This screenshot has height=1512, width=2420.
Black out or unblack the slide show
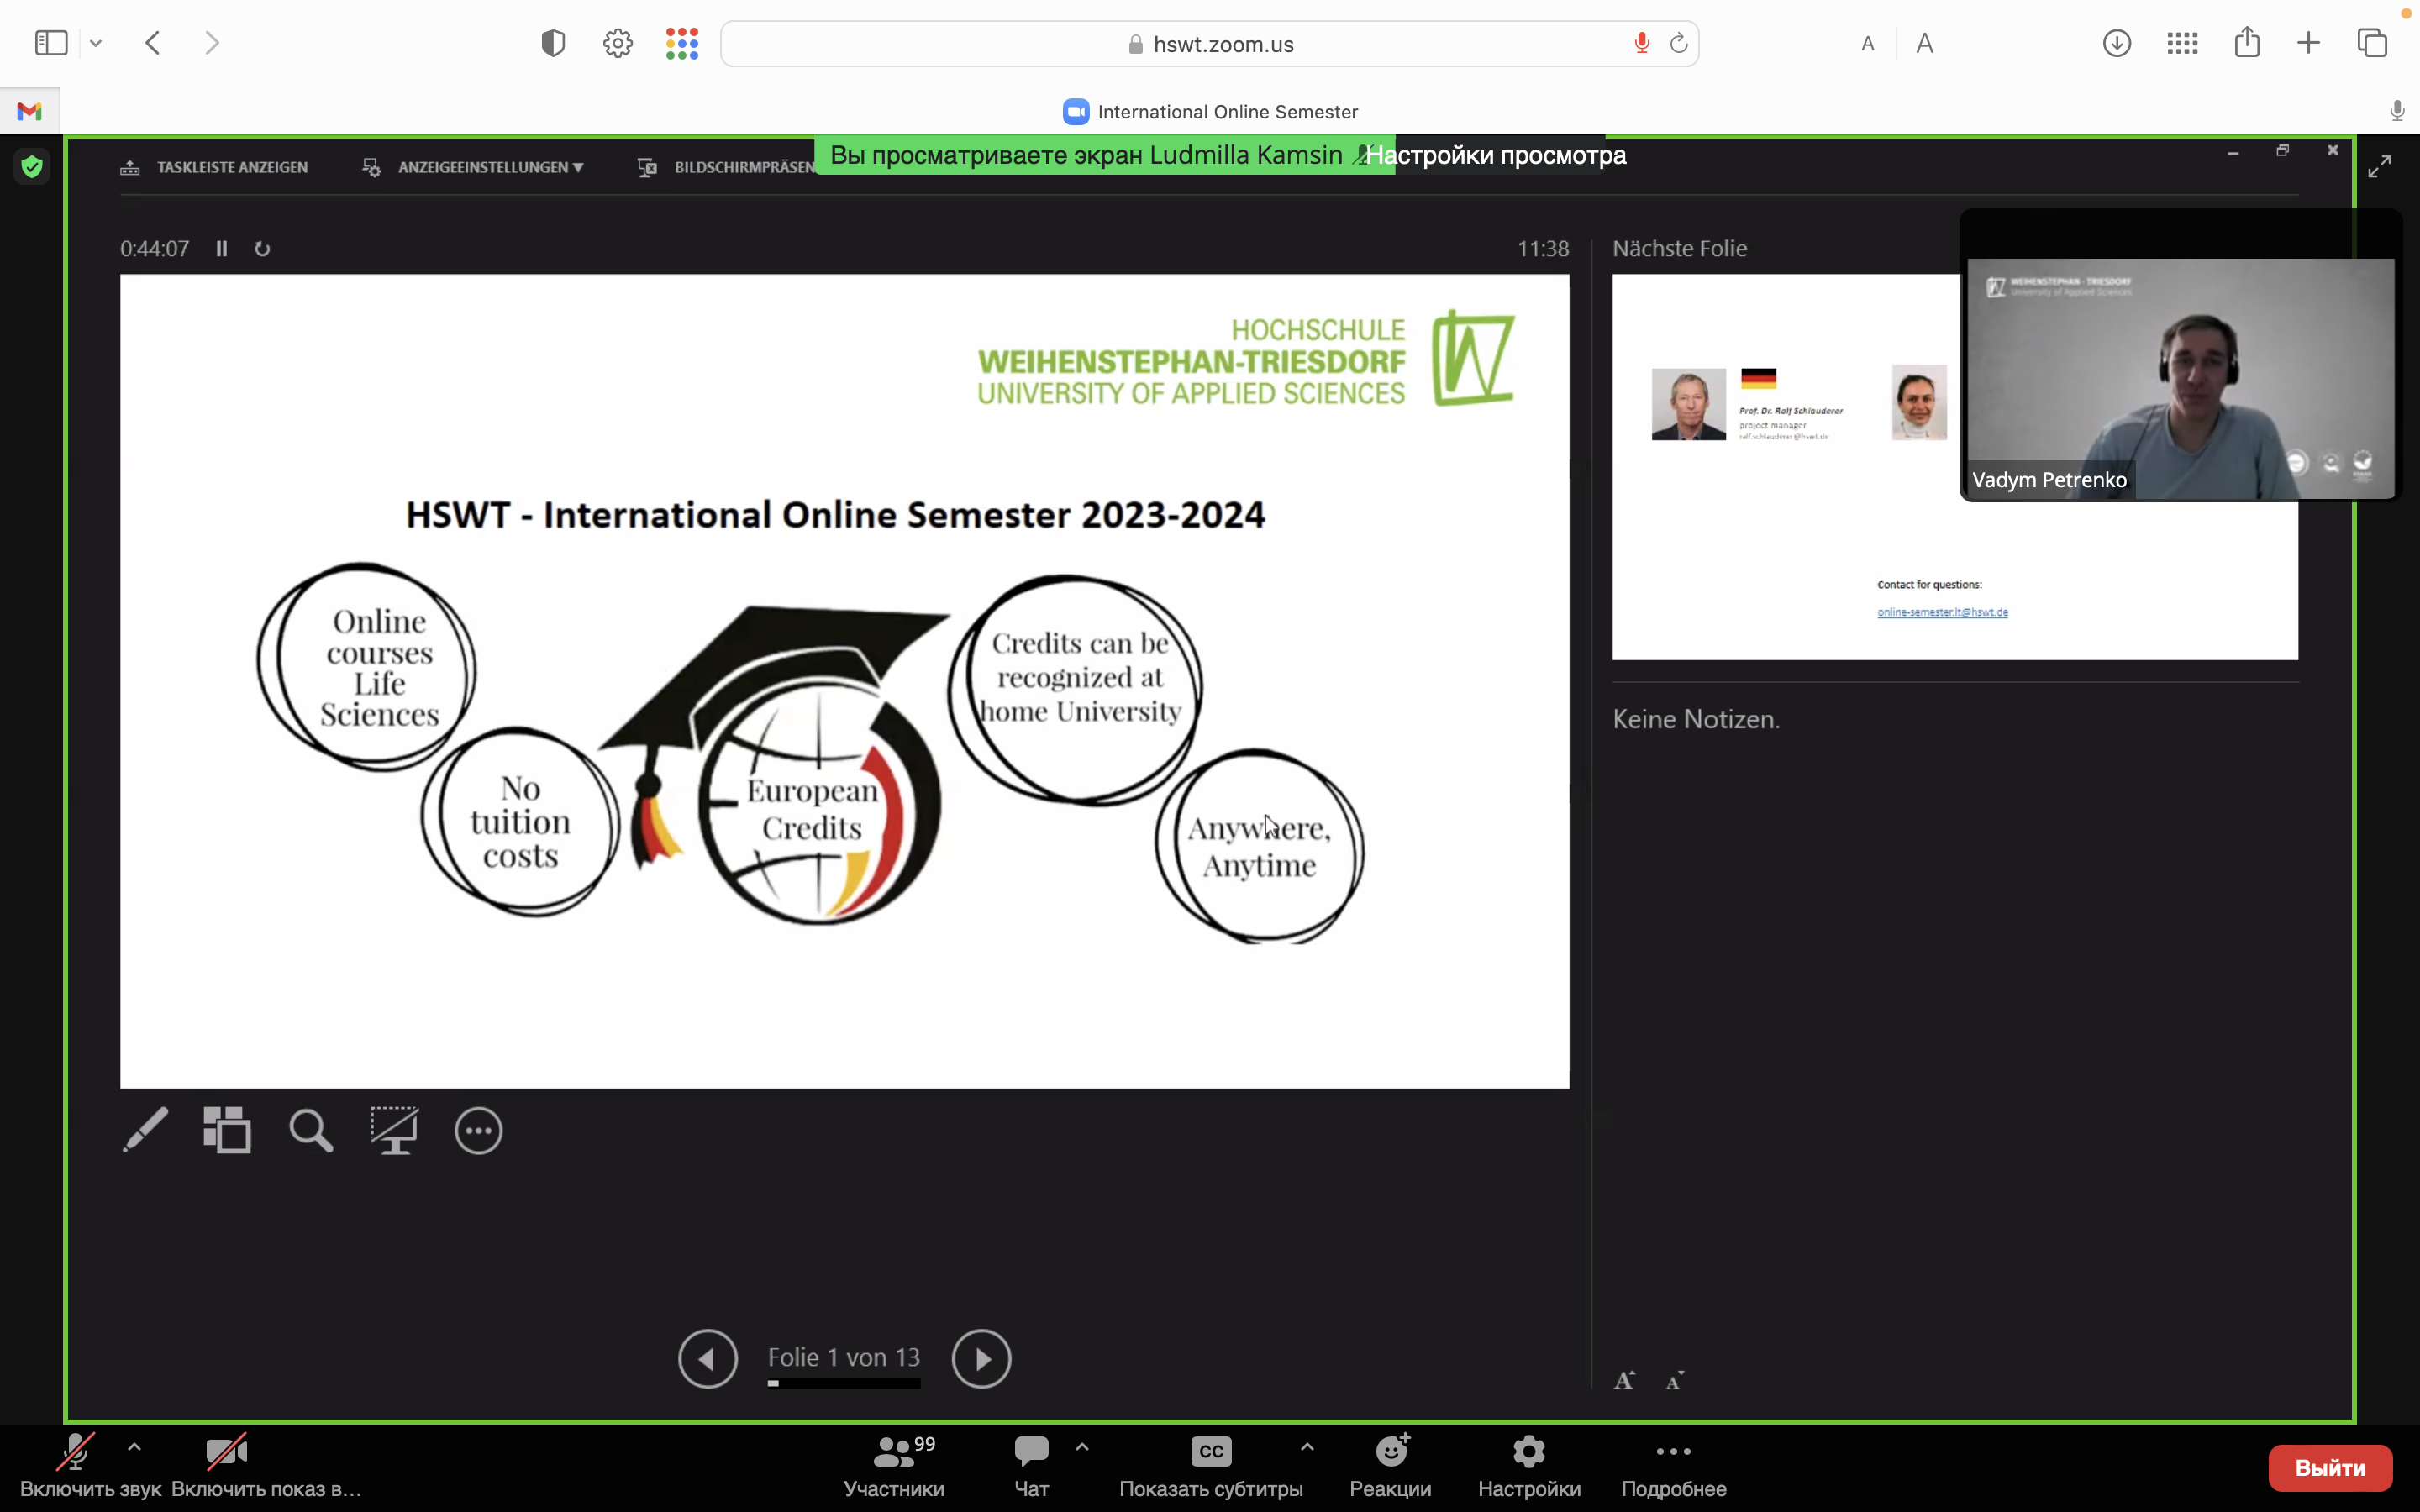(395, 1130)
